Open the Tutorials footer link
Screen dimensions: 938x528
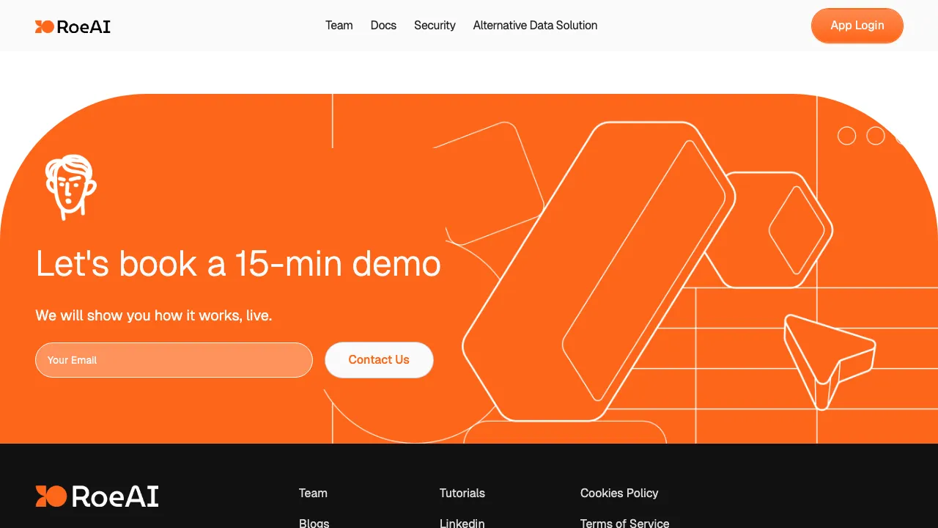click(x=462, y=493)
